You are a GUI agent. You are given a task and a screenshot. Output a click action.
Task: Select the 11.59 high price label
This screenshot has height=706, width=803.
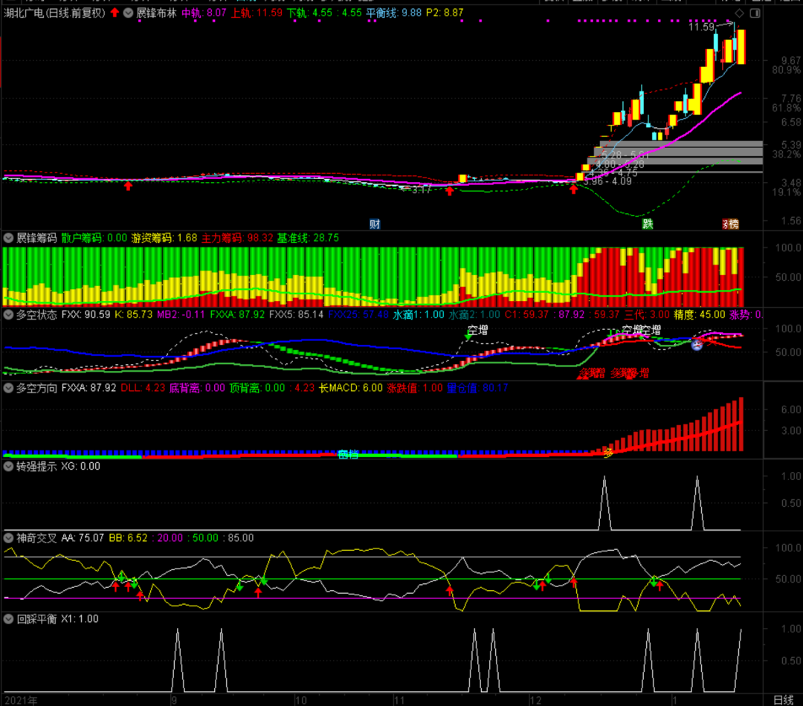coord(700,27)
